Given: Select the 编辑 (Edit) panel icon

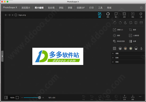Looking at the screenshot, I should tap(100, 15).
